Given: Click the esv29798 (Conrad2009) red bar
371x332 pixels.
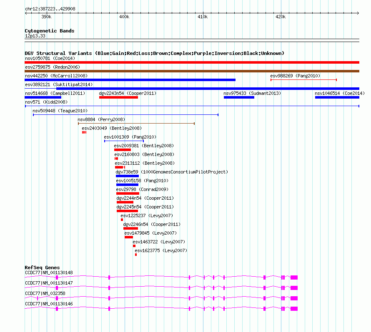Looking at the screenshot, I should (128, 193).
